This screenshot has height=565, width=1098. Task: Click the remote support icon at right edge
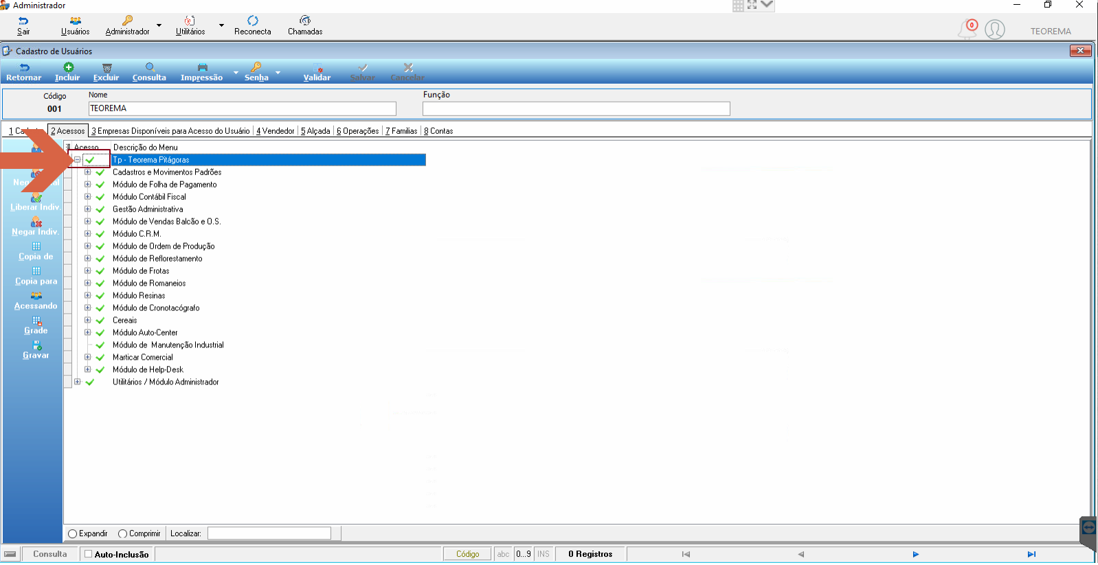click(x=1088, y=527)
